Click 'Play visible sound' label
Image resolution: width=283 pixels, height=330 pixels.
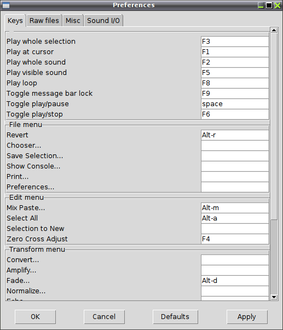37,73
